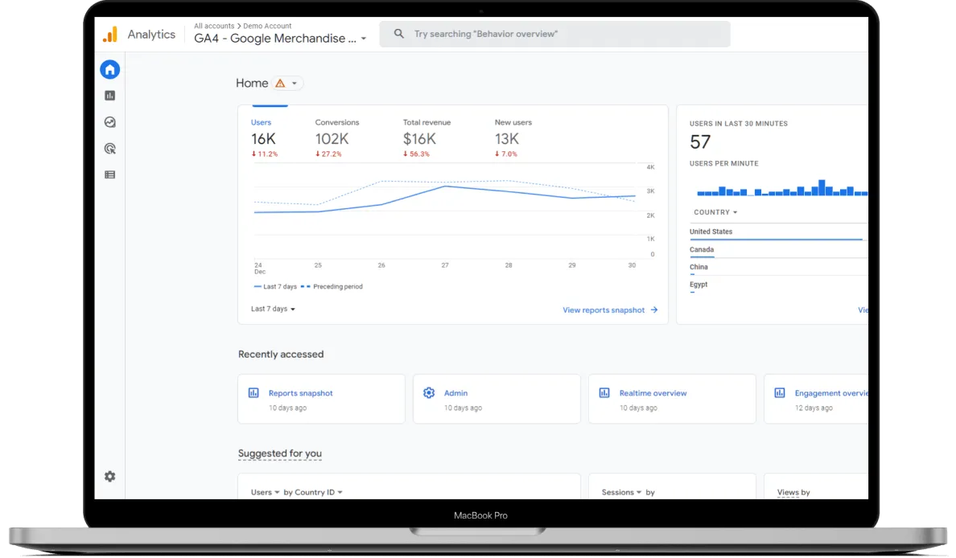This screenshot has height=558, width=956.
Task: Click the users per minute bar chart
Action: pos(782,187)
